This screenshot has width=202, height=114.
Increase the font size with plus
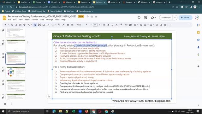[x=100, y=25]
